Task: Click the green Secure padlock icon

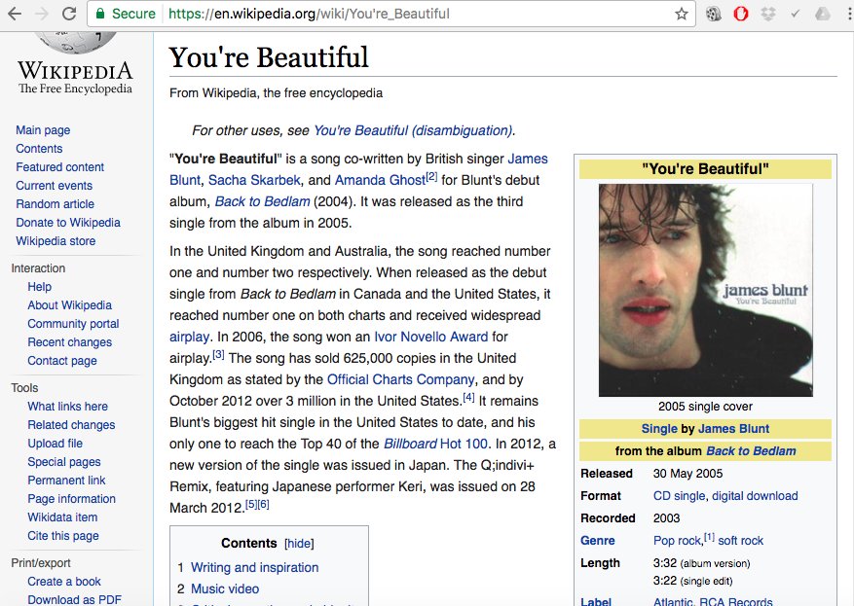Action: (x=100, y=14)
